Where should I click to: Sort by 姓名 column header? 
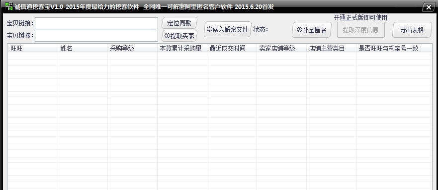click(x=83, y=48)
